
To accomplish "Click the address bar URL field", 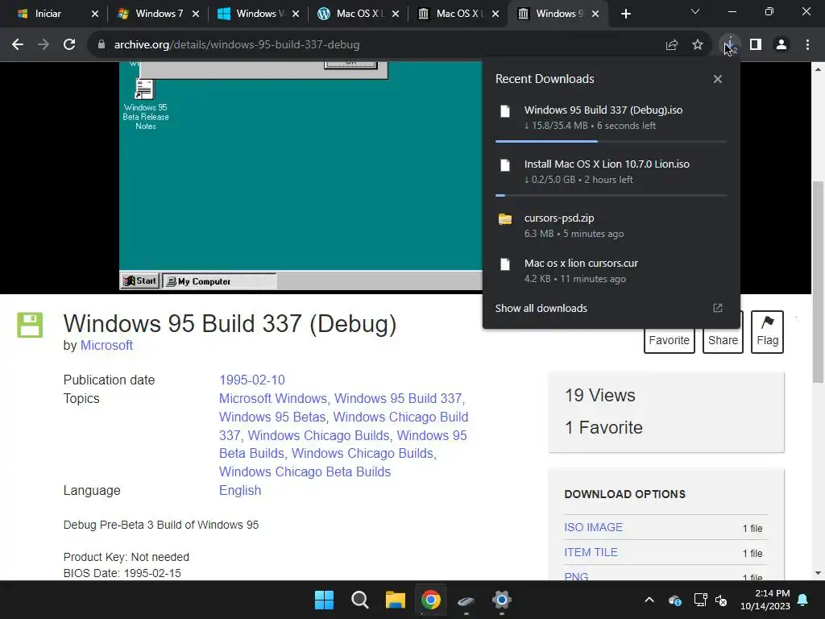I will pyautogui.click(x=379, y=45).
